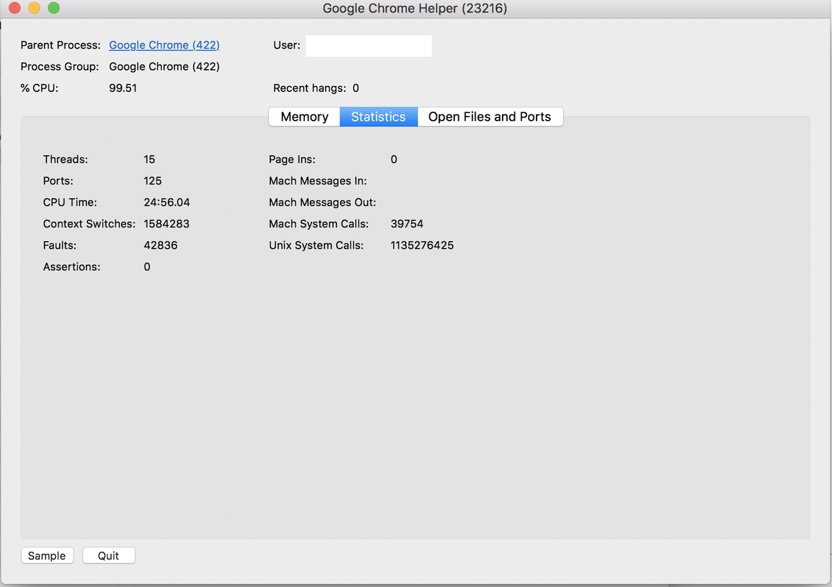Click the Recent hangs value 0
Screen dimensions: 832x587
click(x=356, y=88)
